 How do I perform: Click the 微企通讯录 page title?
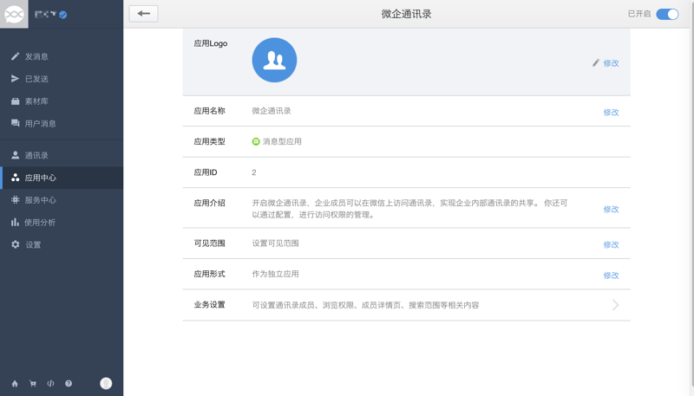(406, 14)
